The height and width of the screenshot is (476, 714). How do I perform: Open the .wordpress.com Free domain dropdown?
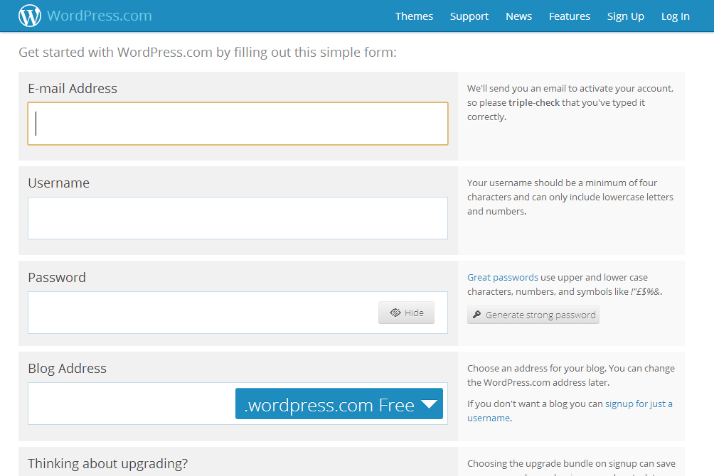339,404
